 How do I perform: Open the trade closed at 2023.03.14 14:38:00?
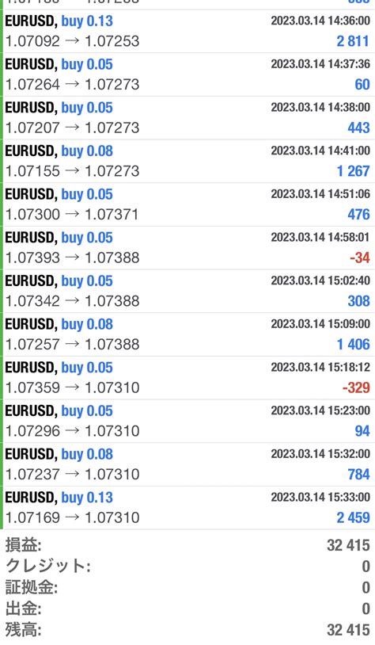(187, 117)
